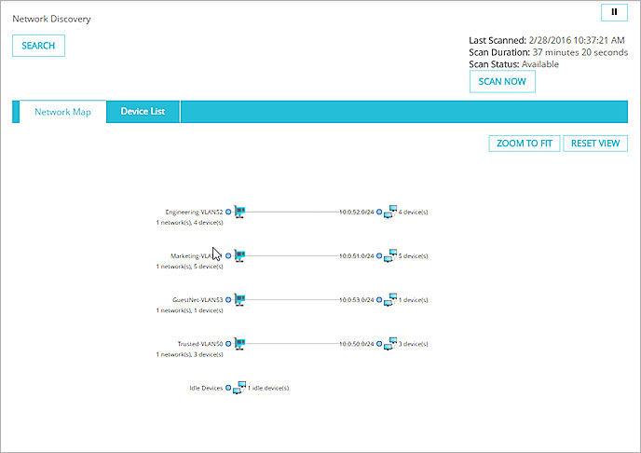This screenshot has height=453, width=641.
Task: Select the Marketing VLAN interface icon
Action: click(x=239, y=256)
